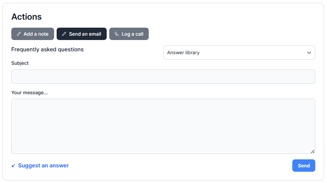Select the Send an email tab
327x183 pixels.
[81, 34]
